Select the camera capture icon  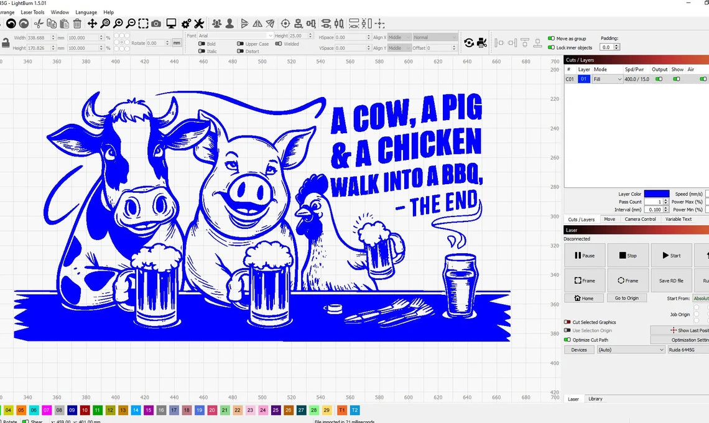pos(155,24)
